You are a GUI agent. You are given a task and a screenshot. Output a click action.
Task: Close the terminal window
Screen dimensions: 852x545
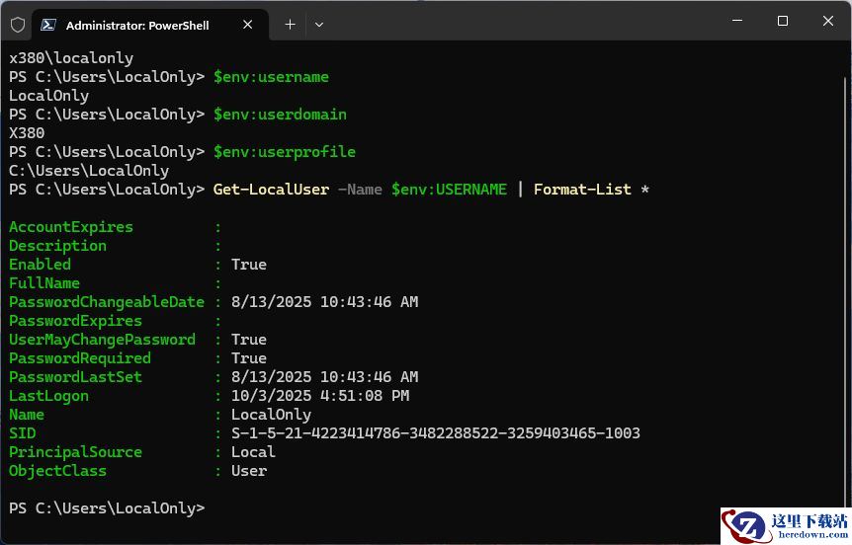(828, 21)
